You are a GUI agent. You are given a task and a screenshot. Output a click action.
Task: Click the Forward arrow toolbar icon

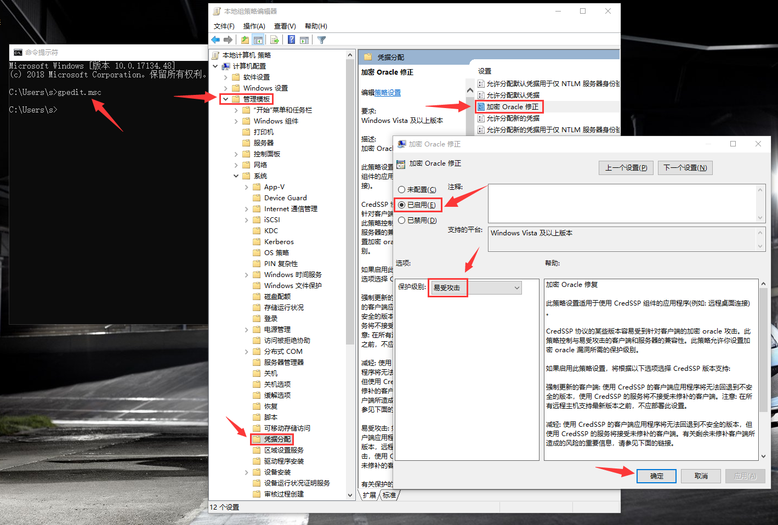pos(228,39)
